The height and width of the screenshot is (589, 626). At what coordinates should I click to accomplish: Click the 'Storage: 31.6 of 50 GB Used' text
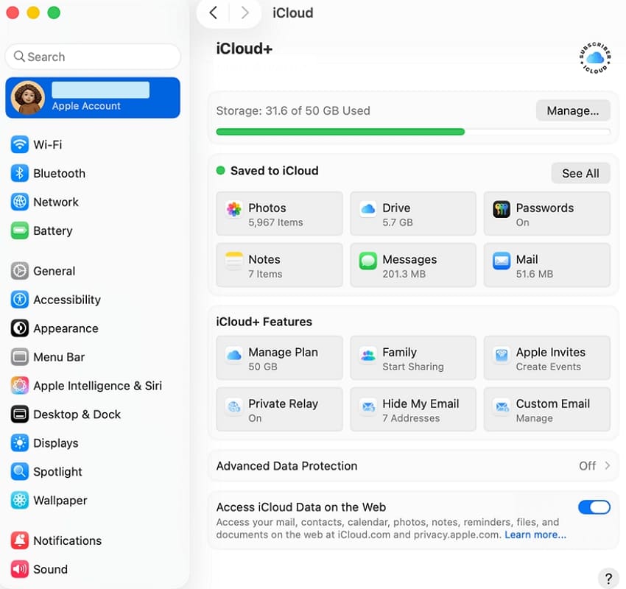pyautogui.click(x=293, y=110)
